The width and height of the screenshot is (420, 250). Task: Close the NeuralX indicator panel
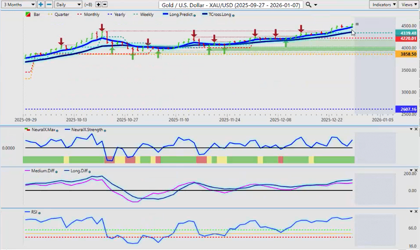(416, 129)
